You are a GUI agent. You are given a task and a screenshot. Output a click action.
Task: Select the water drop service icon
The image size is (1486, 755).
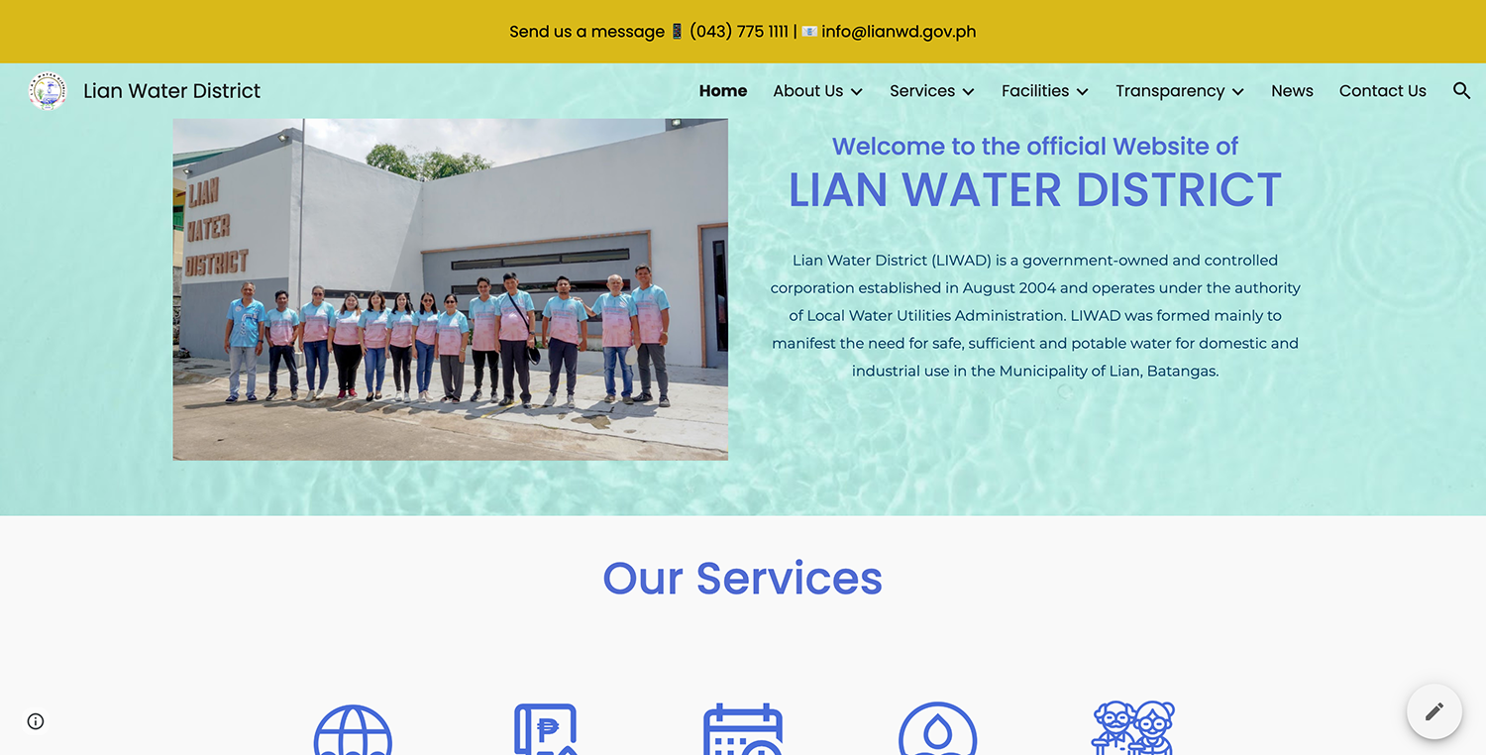coord(937,729)
